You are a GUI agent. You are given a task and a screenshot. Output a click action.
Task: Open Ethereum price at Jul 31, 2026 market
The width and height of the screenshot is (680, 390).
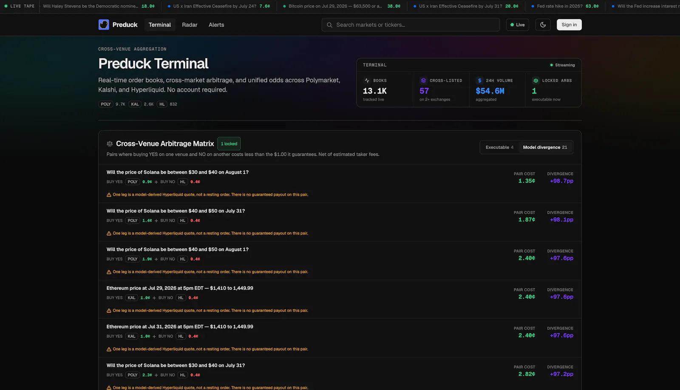[x=180, y=327]
